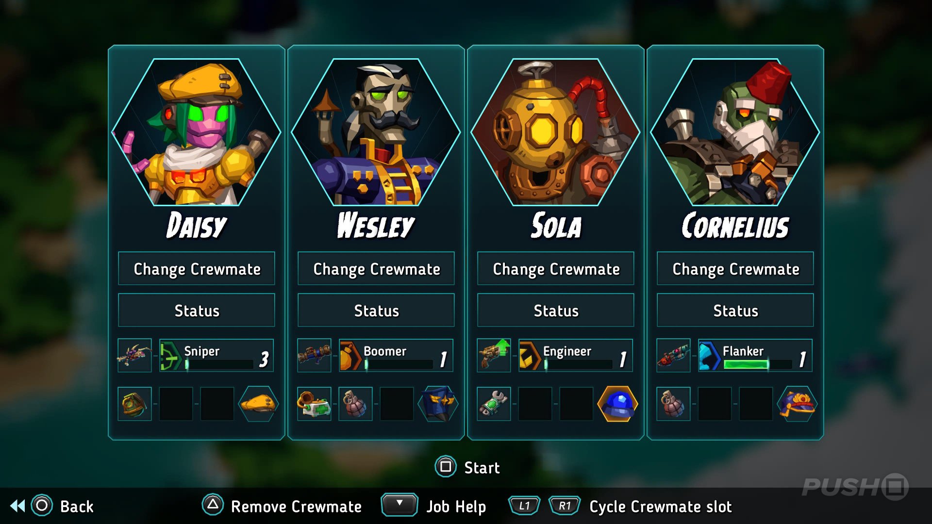Open Cornelius's Status panel
This screenshot has width=932, height=524.
point(735,310)
